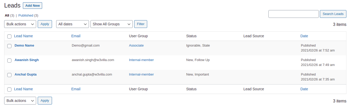Image resolution: width=349 pixels, height=112 pixels.
Task: Switch to the Published leads view
Action: click(x=26, y=15)
